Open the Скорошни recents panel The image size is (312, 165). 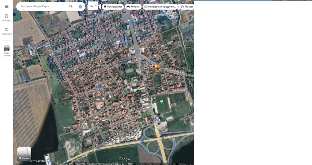coord(6,31)
